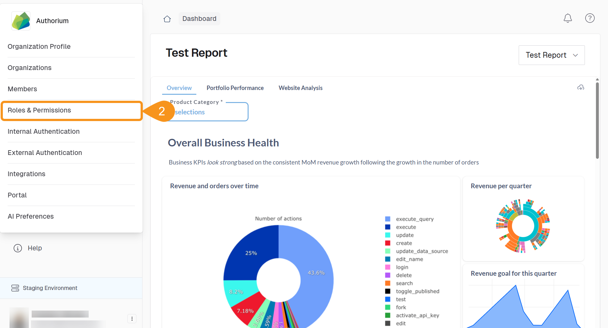Click the home icon in breadcrumb
608x328 pixels.
[167, 19]
